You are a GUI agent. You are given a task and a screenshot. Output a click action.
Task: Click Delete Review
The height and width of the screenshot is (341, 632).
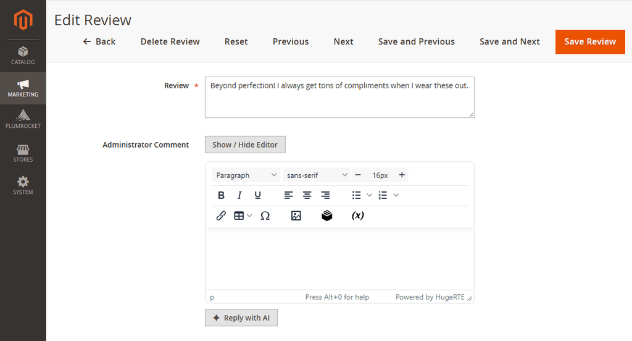click(x=170, y=41)
